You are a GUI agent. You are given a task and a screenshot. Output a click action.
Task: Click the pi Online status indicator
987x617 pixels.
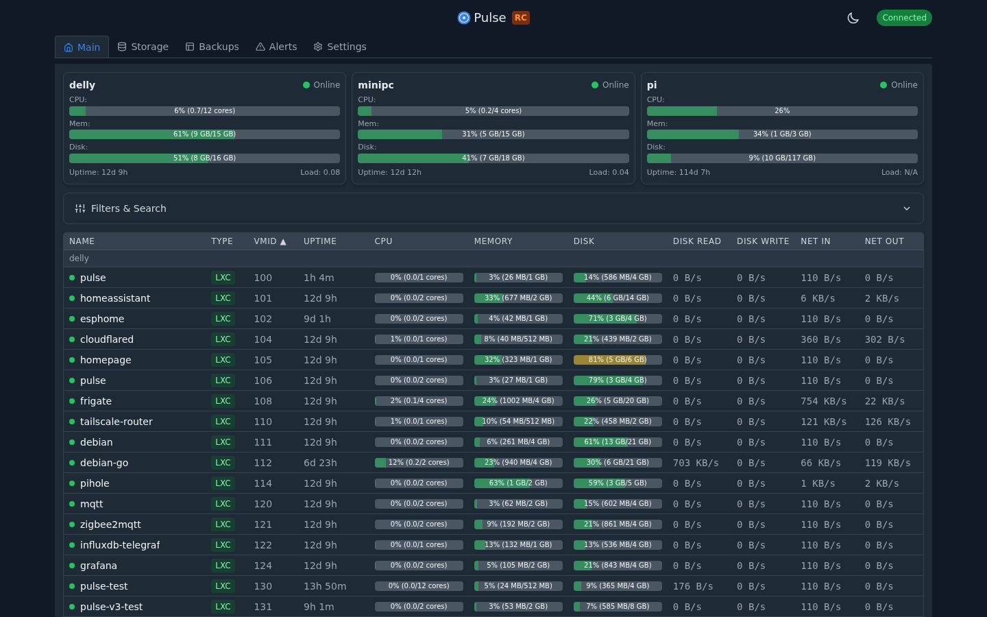[x=899, y=85]
